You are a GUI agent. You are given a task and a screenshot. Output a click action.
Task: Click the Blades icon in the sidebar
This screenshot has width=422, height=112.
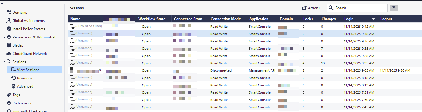coord(9,45)
